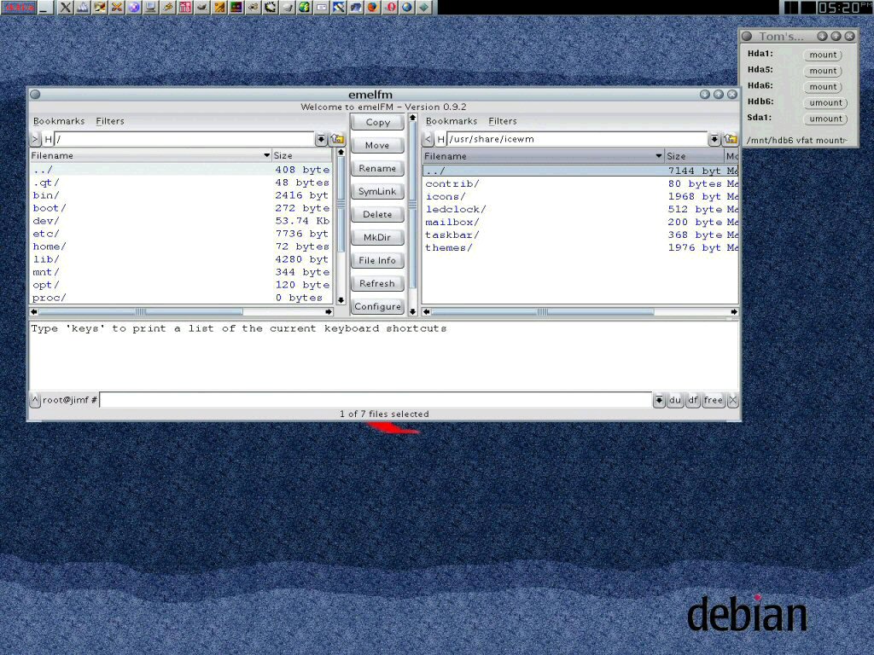Image resolution: width=874 pixels, height=655 pixels.
Task: Click the left pane's > panel switch arrow
Action: [x=35, y=139]
